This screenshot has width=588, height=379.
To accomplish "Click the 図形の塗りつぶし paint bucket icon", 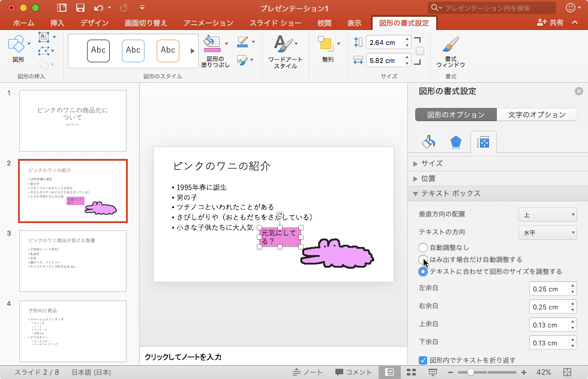I will 212,43.
